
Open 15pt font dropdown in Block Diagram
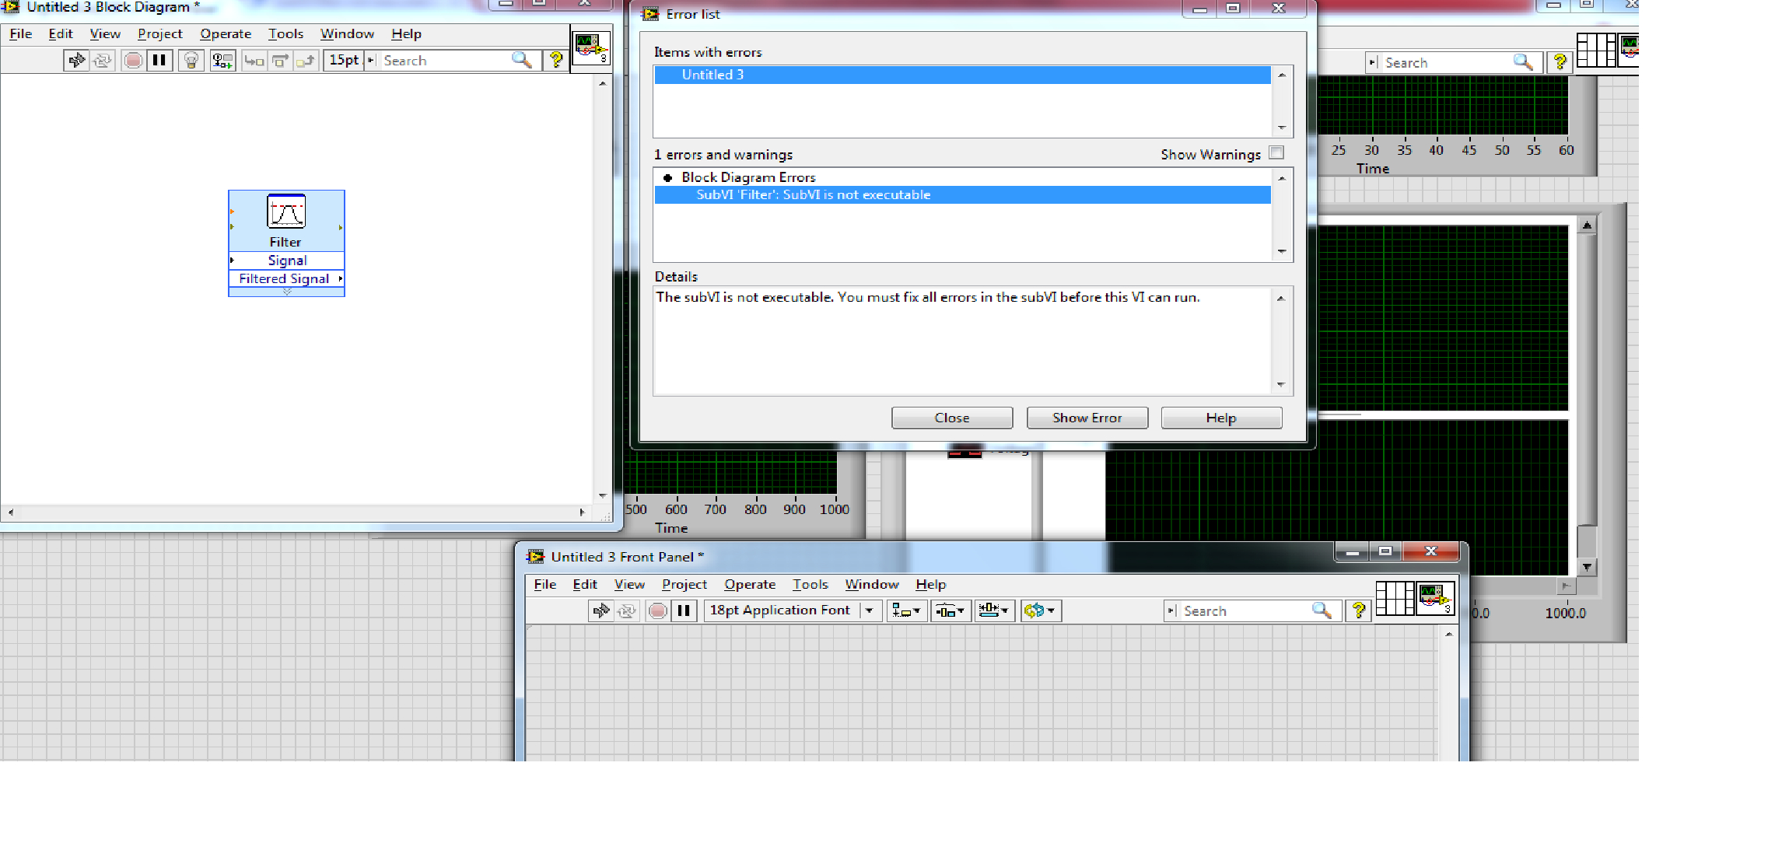click(345, 60)
